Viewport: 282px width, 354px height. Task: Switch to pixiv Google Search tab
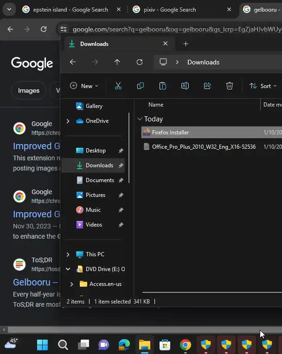tap(170, 10)
